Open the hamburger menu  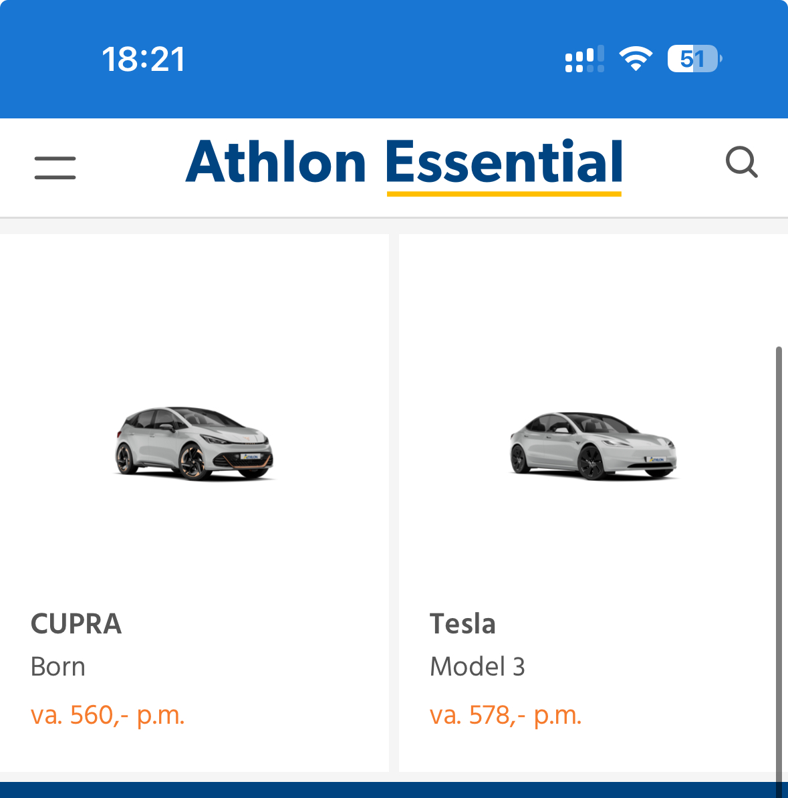point(55,168)
